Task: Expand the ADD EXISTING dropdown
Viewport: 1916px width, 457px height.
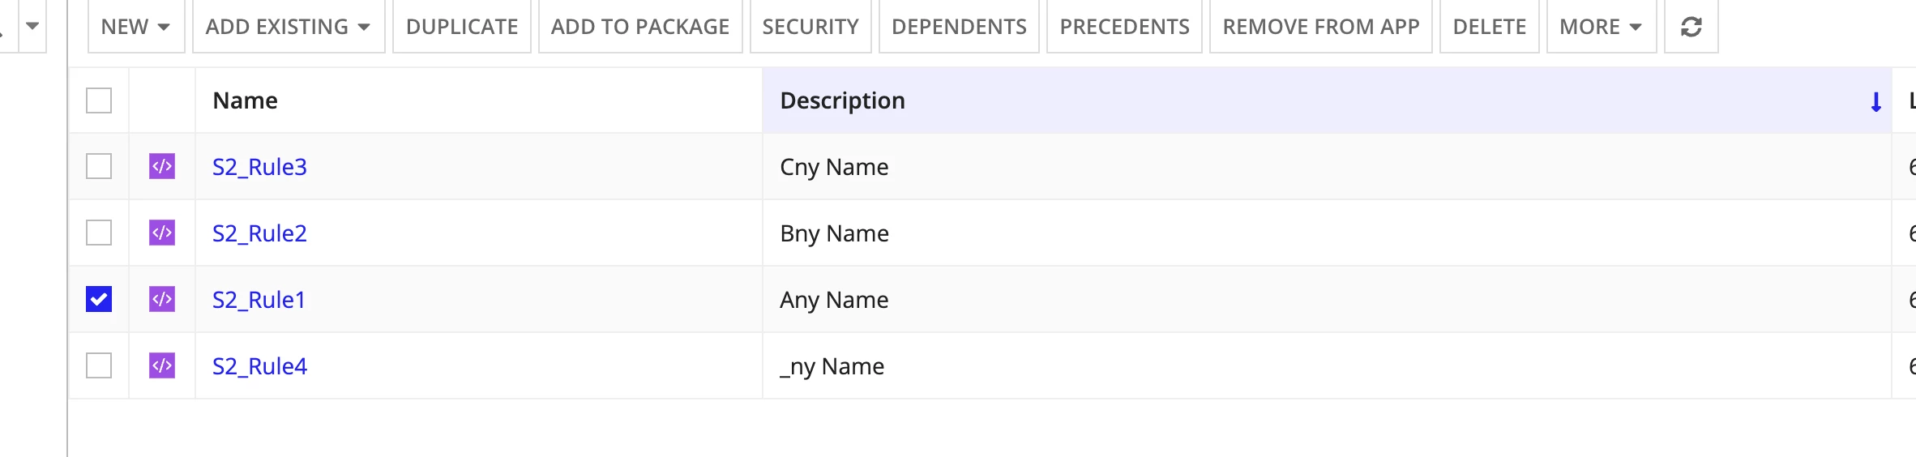Action: [x=289, y=27]
